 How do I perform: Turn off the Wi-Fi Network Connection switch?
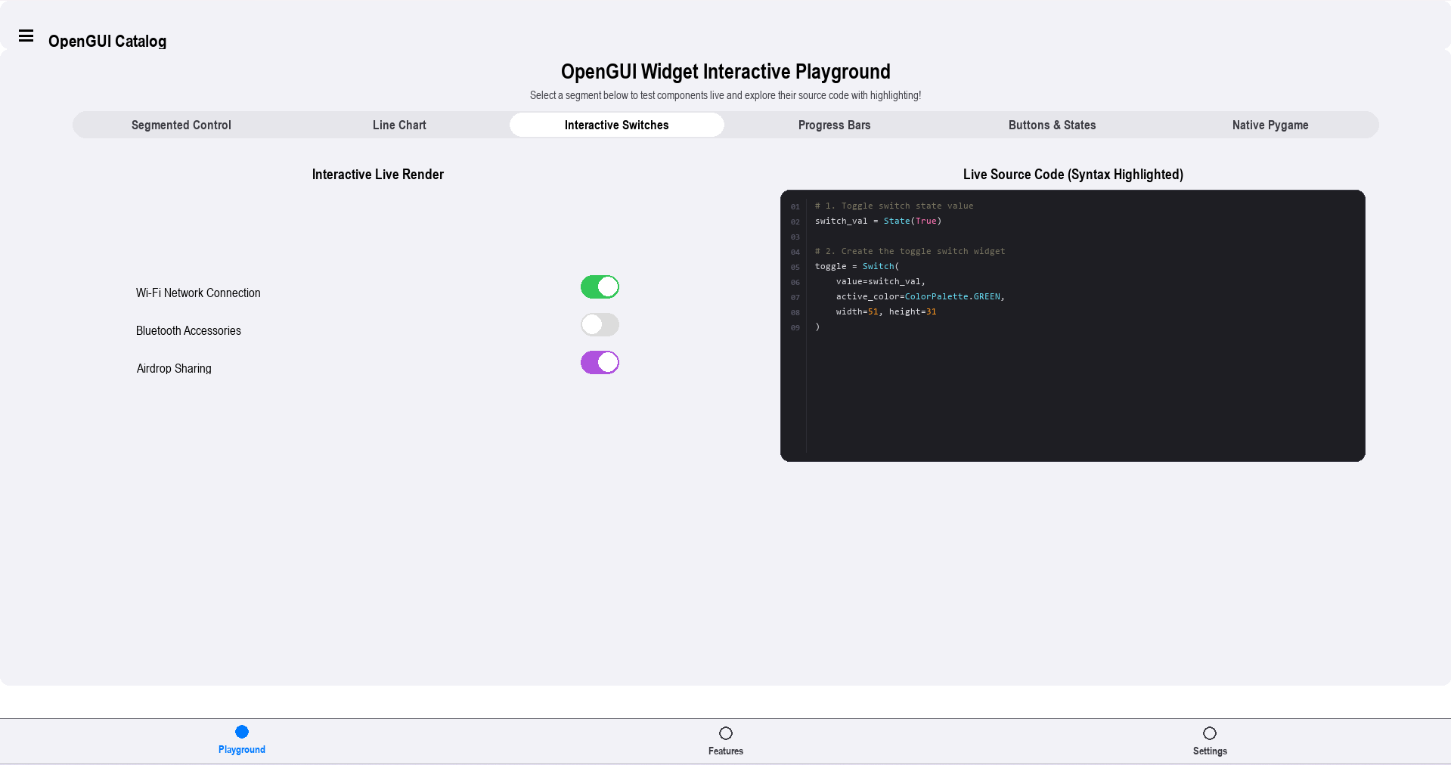pos(600,287)
